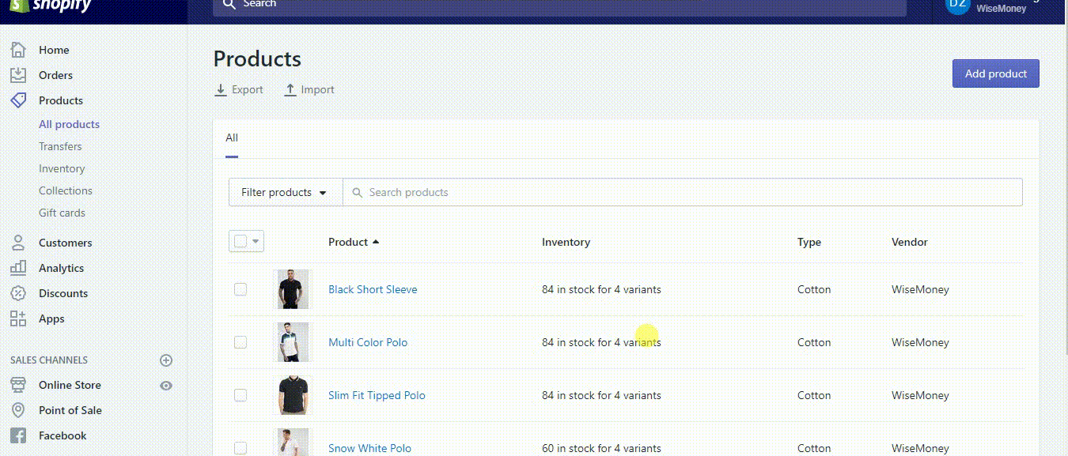Viewport: 1068px width, 456px height.
Task: Check the Black Short Sleeve row checkbox
Action: point(240,289)
